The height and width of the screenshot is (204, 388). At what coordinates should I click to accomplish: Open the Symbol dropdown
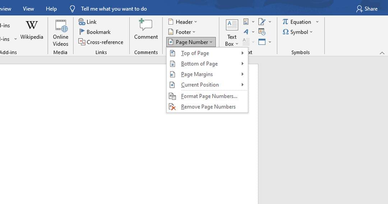(x=298, y=32)
